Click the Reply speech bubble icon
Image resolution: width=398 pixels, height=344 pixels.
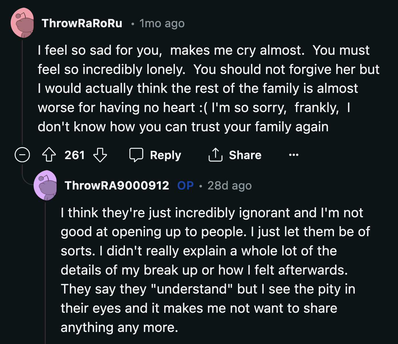(137, 155)
